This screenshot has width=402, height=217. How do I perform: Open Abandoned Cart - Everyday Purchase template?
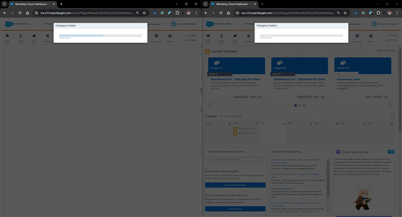[235, 79]
